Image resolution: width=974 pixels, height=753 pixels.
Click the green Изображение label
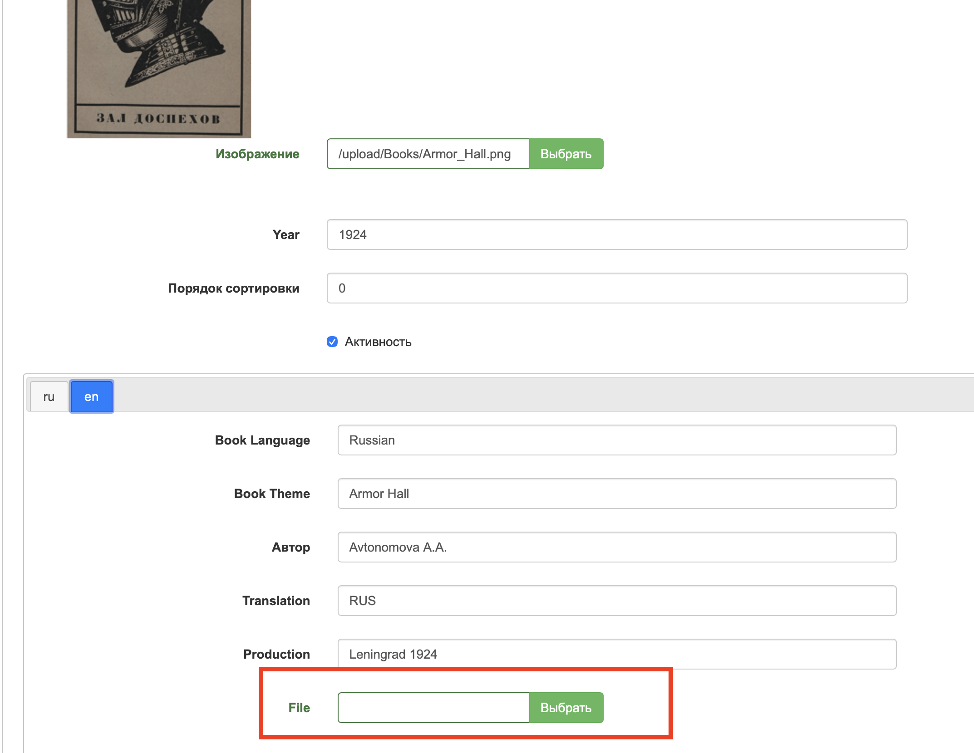pos(257,154)
